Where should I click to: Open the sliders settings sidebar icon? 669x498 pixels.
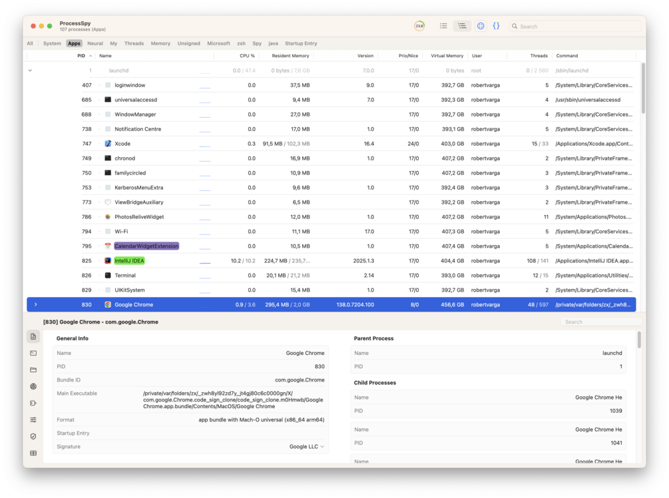pyautogui.click(x=33, y=420)
